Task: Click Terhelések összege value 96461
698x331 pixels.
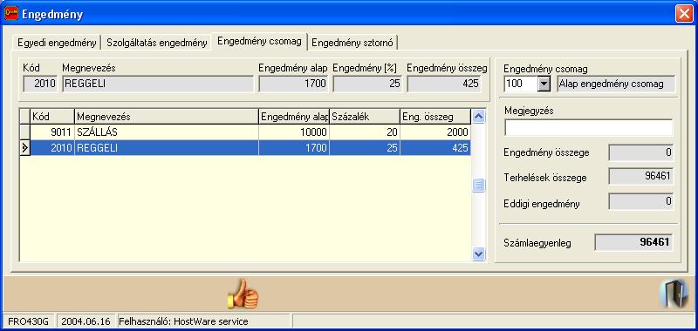Action: point(641,176)
